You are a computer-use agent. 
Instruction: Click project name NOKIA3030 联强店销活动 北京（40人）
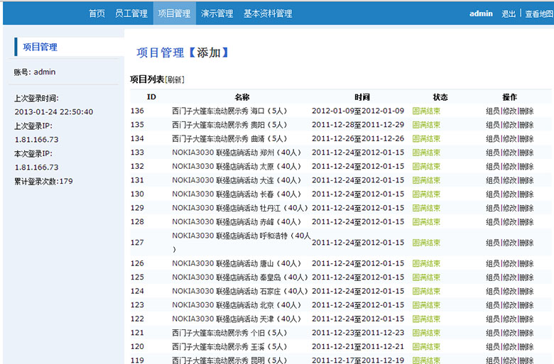(x=237, y=305)
